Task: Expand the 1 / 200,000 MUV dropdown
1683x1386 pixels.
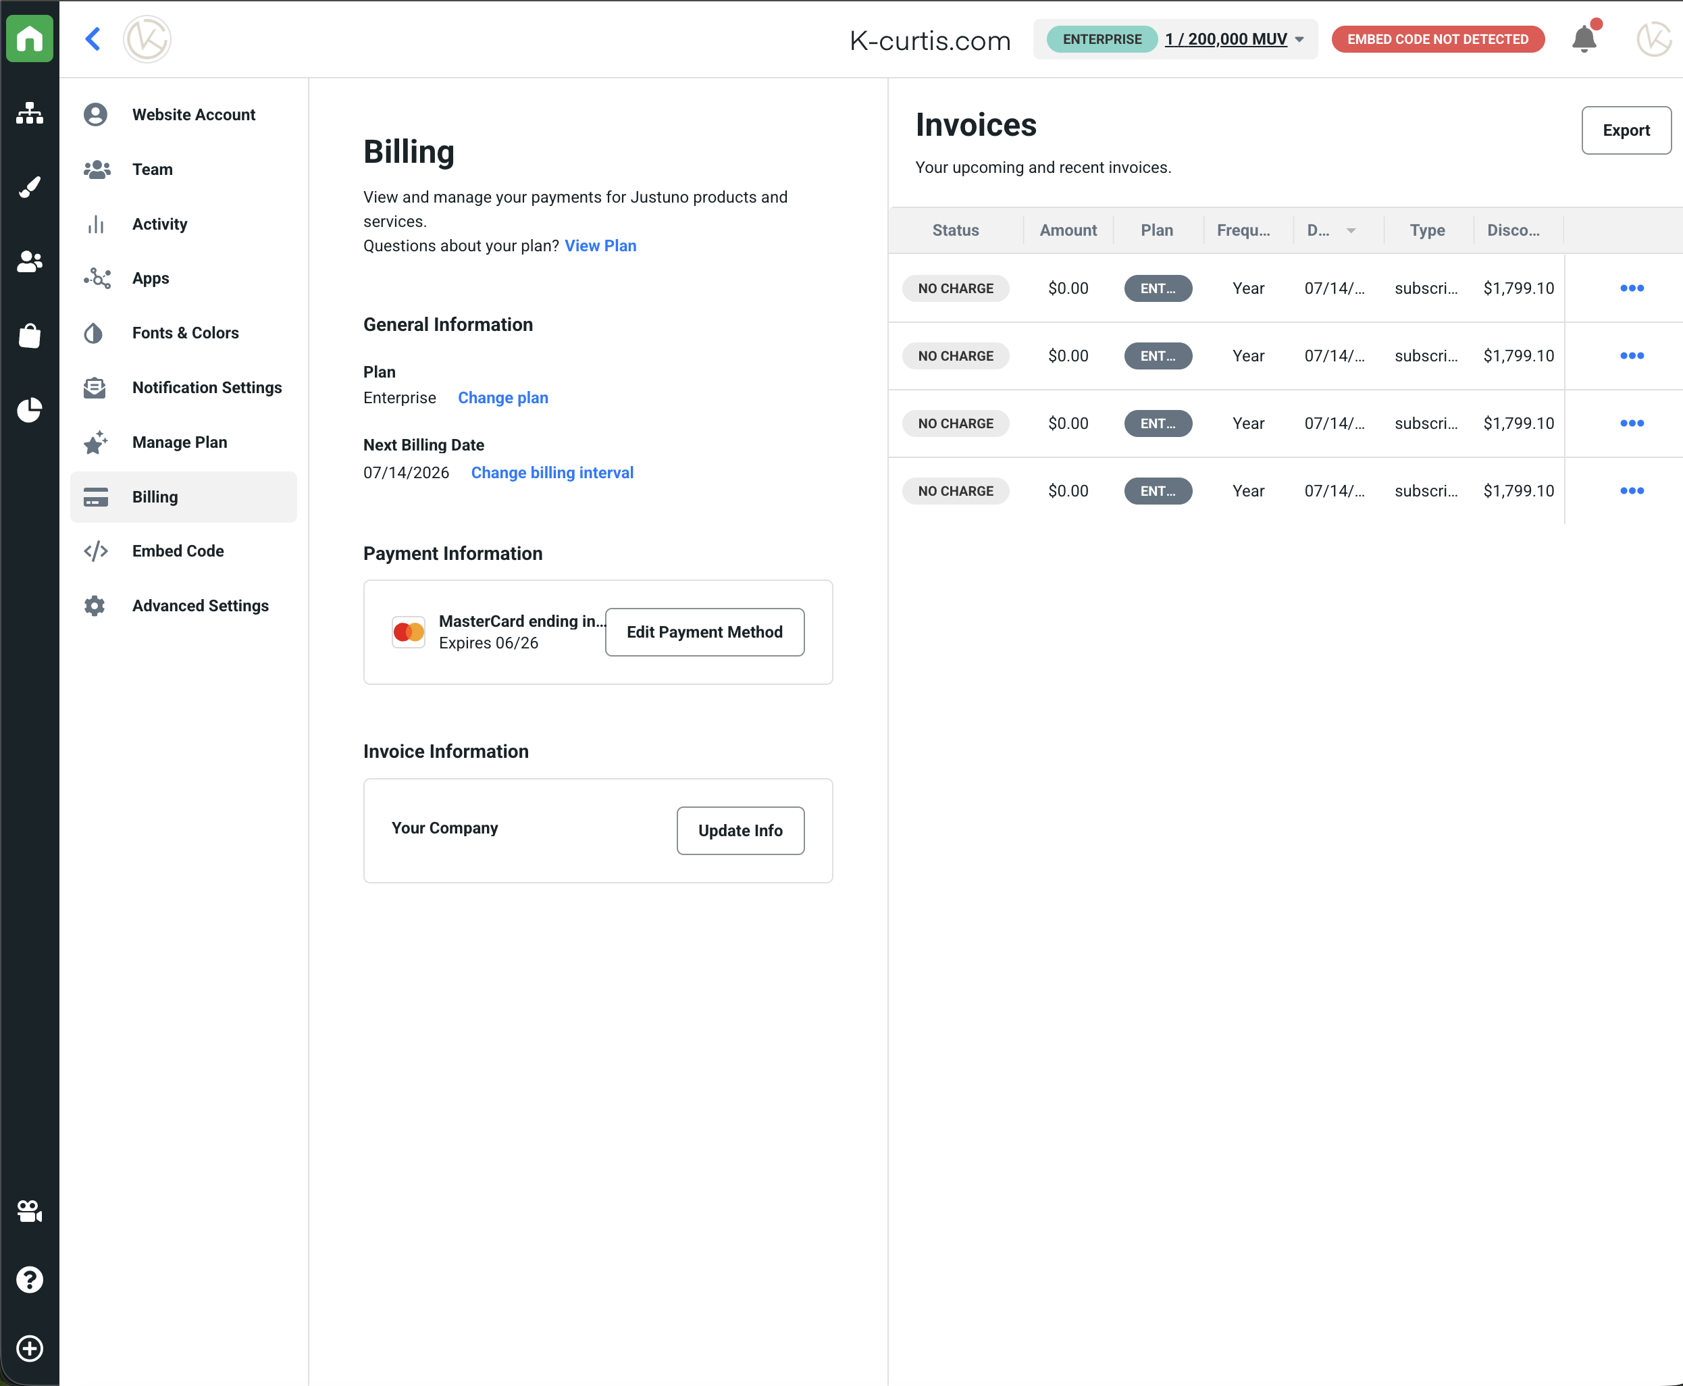Action: [x=1235, y=39]
